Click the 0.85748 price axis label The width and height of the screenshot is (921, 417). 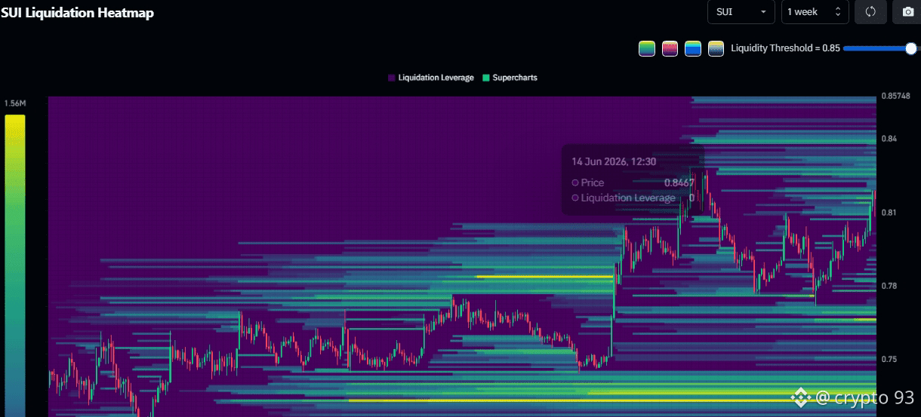pyautogui.click(x=895, y=96)
